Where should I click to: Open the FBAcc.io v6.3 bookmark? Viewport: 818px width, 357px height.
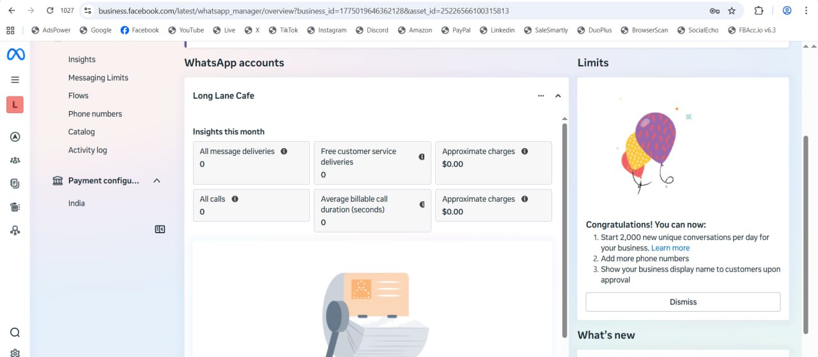pyautogui.click(x=752, y=30)
